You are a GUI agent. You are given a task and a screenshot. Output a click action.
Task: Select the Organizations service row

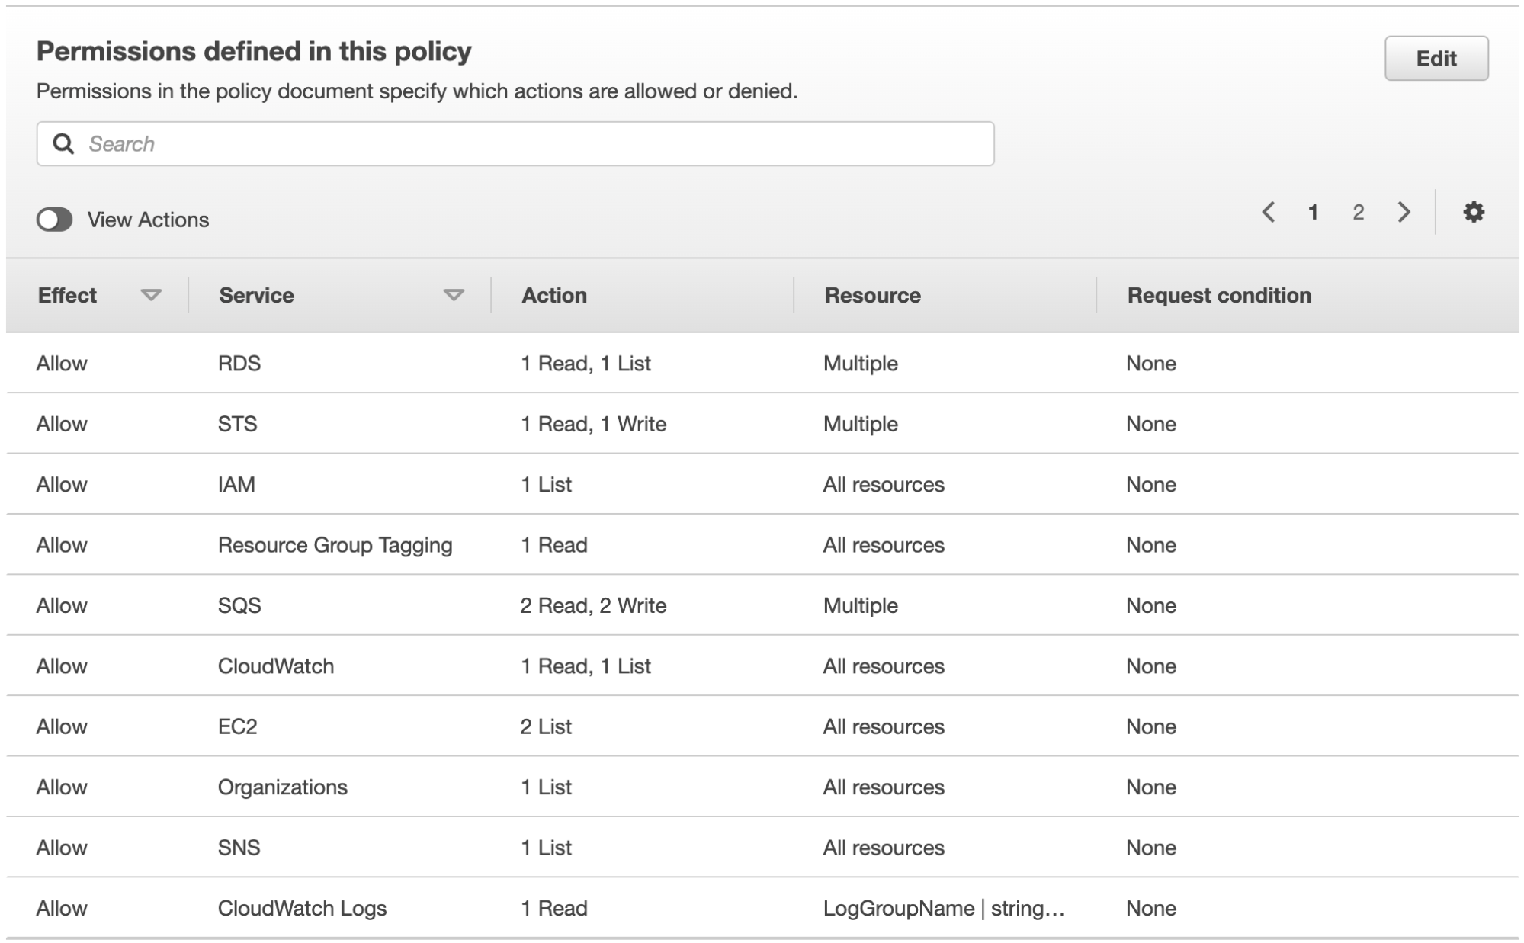coord(282,787)
